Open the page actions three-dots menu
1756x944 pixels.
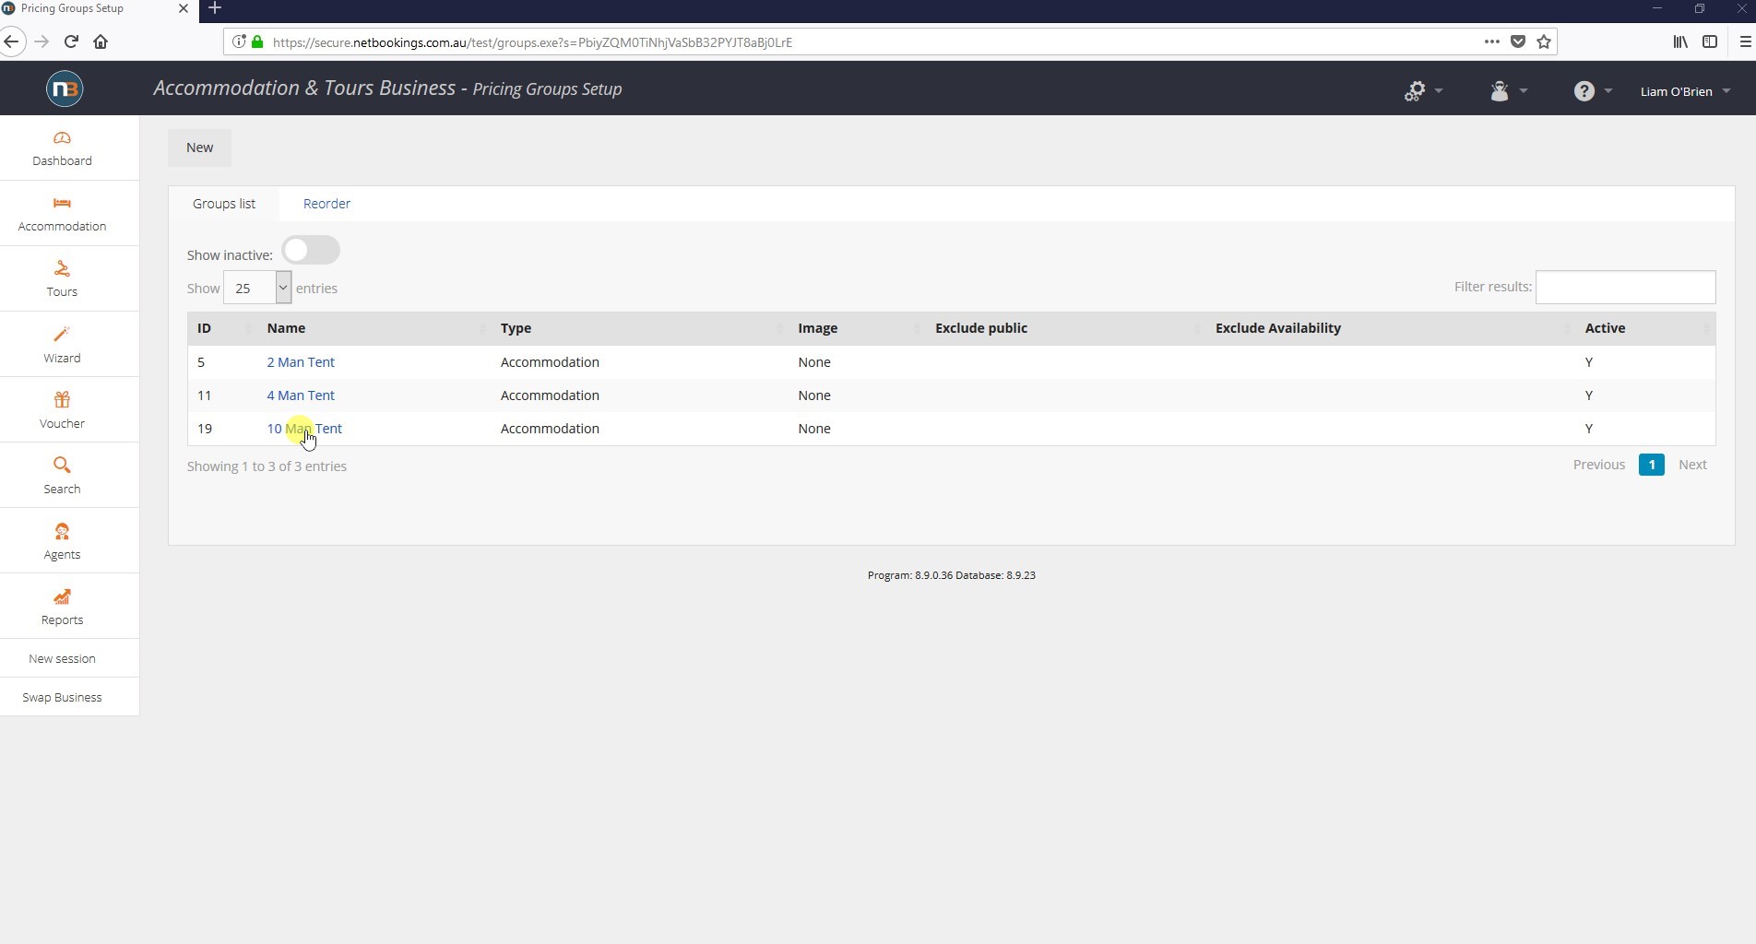coord(1491,41)
